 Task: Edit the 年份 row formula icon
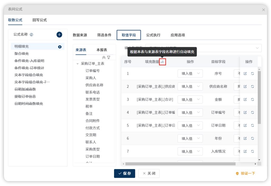[245, 138]
